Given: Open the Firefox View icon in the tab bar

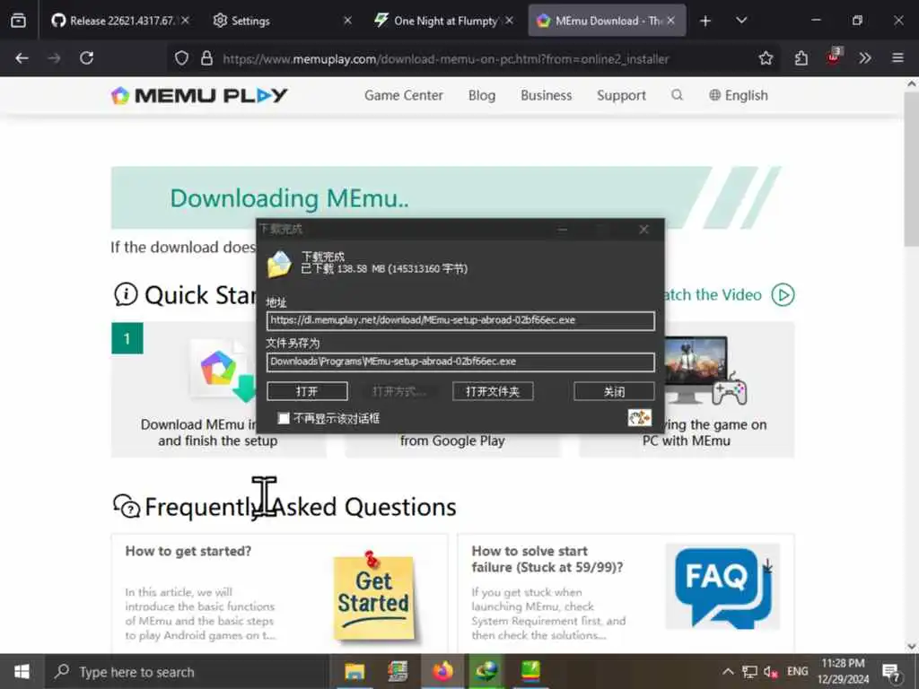Looking at the screenshot, I should (x=18, y=21).
